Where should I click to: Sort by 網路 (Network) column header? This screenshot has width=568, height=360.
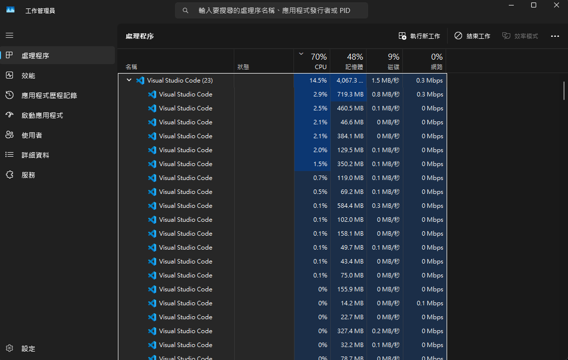424,61
